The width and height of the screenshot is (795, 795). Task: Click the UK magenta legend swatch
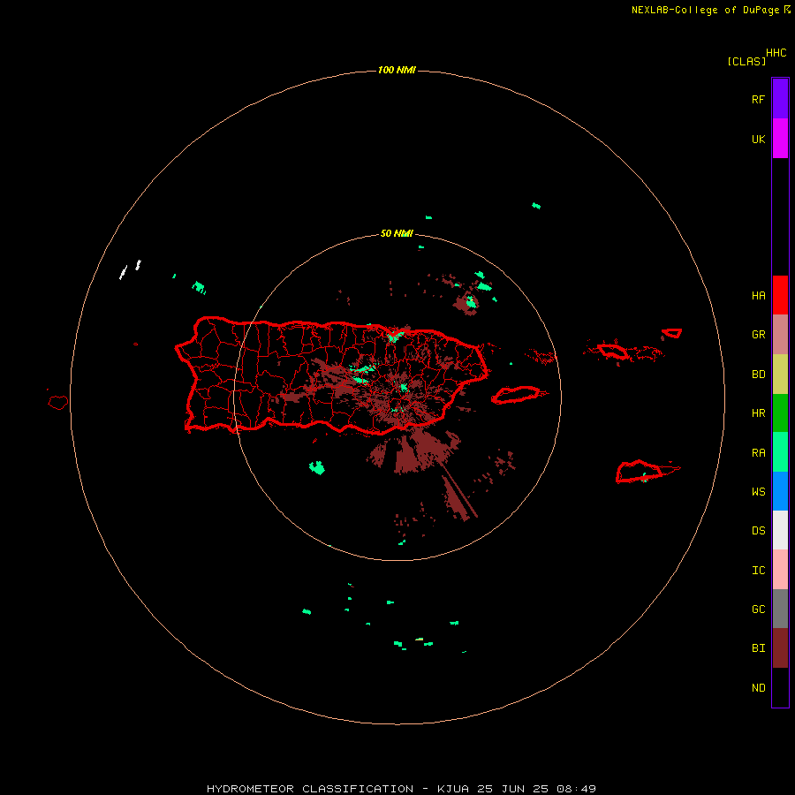click(780, 139)
